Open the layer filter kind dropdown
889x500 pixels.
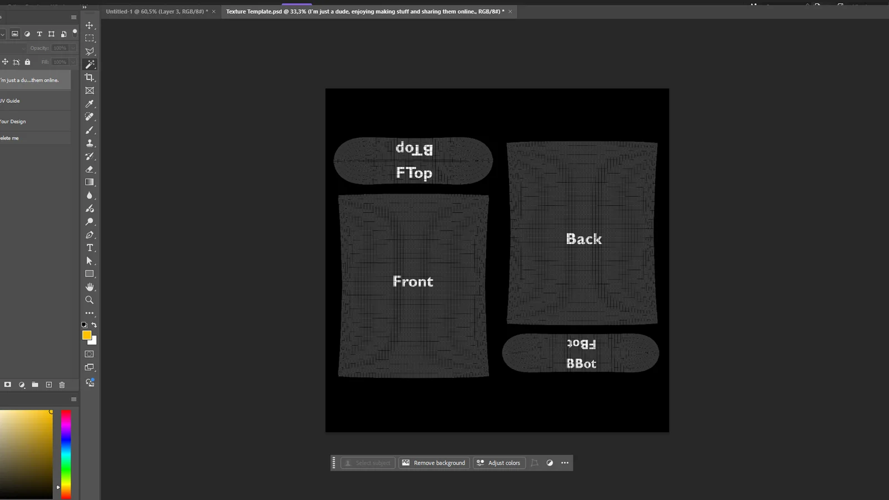(x=3, y=34)
